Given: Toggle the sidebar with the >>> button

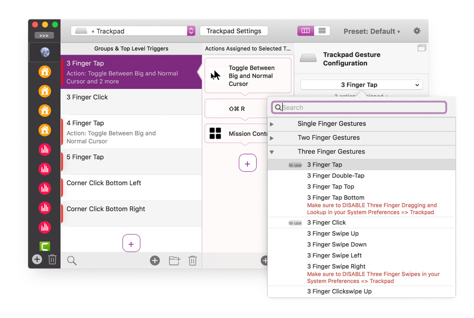Looking at the screenshot, I should point(44,36).
